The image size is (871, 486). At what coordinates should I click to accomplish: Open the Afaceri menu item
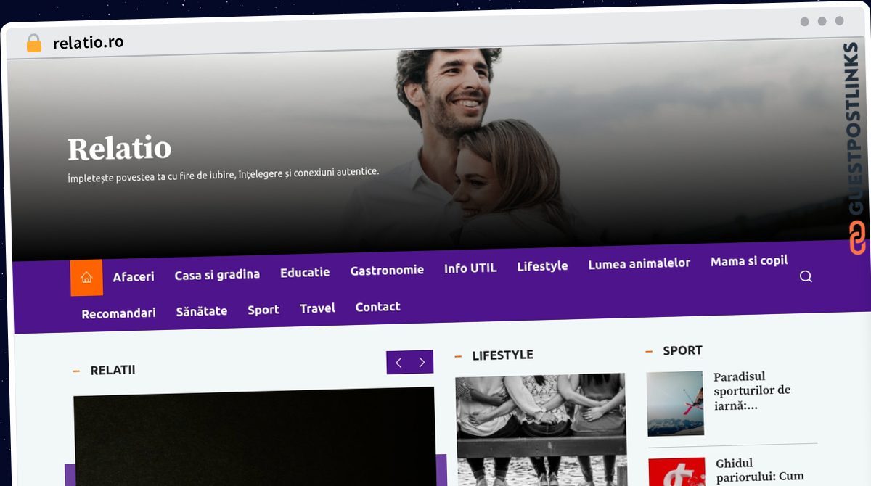[x=134, y=276]
